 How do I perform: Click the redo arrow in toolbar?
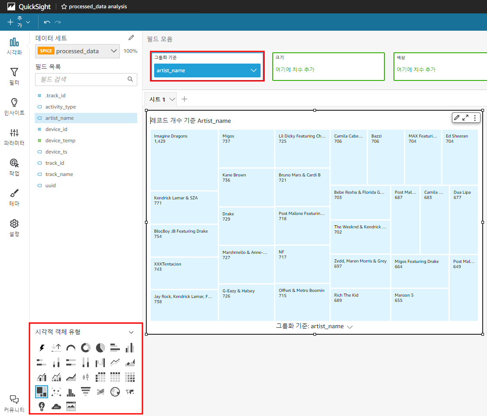tap(58, 22)
